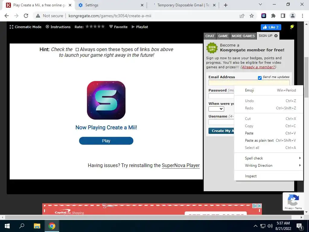Screen dimensions: 309x232
Task: Close the Temporary Disposable Gmail tab
Action: (x=215, y=5)
